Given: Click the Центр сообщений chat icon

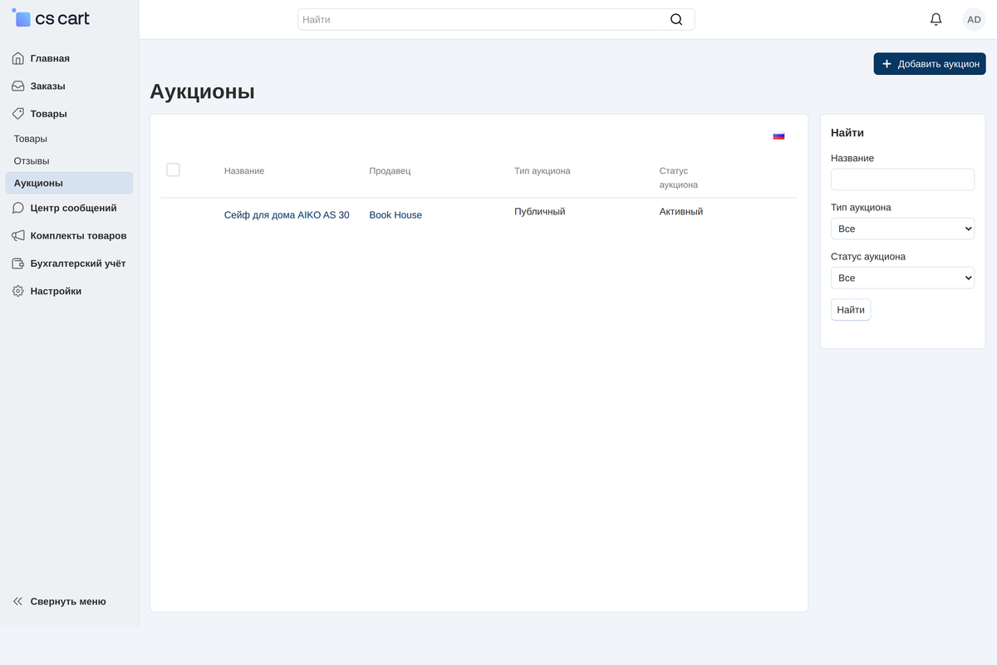Looking at the screenshot, I should 18,208.
